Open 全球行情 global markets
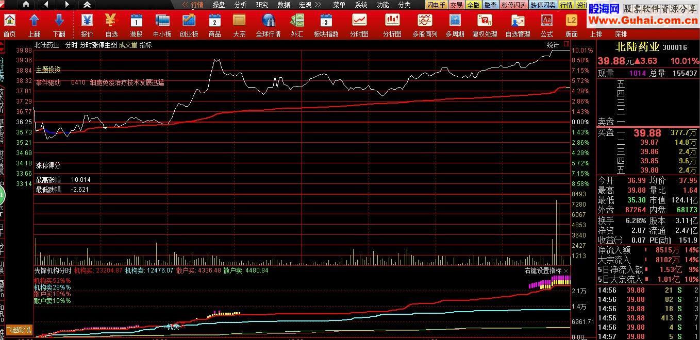700x340 pixels. pos(268,25)
